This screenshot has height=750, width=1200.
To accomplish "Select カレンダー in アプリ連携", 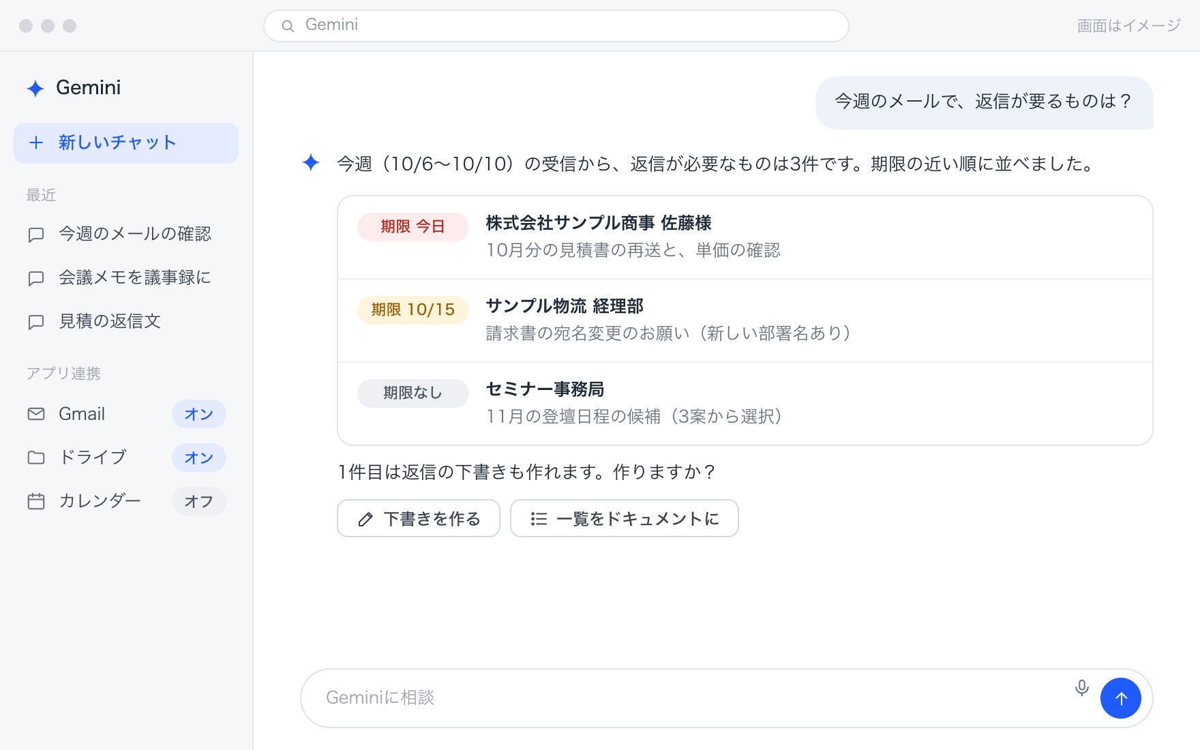I will pos(100,501).
